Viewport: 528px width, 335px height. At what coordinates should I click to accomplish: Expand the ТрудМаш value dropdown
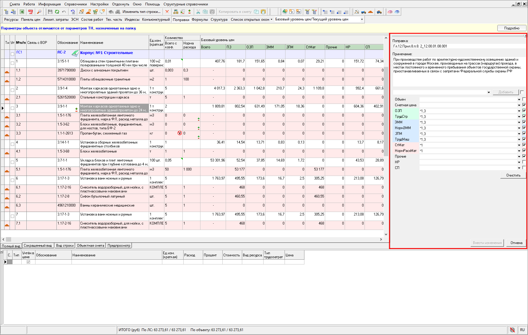pos(519,140)
